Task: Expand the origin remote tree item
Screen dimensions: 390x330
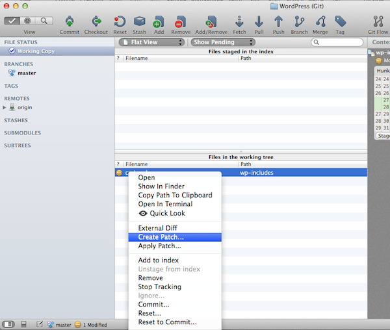Action: [5, 107]
